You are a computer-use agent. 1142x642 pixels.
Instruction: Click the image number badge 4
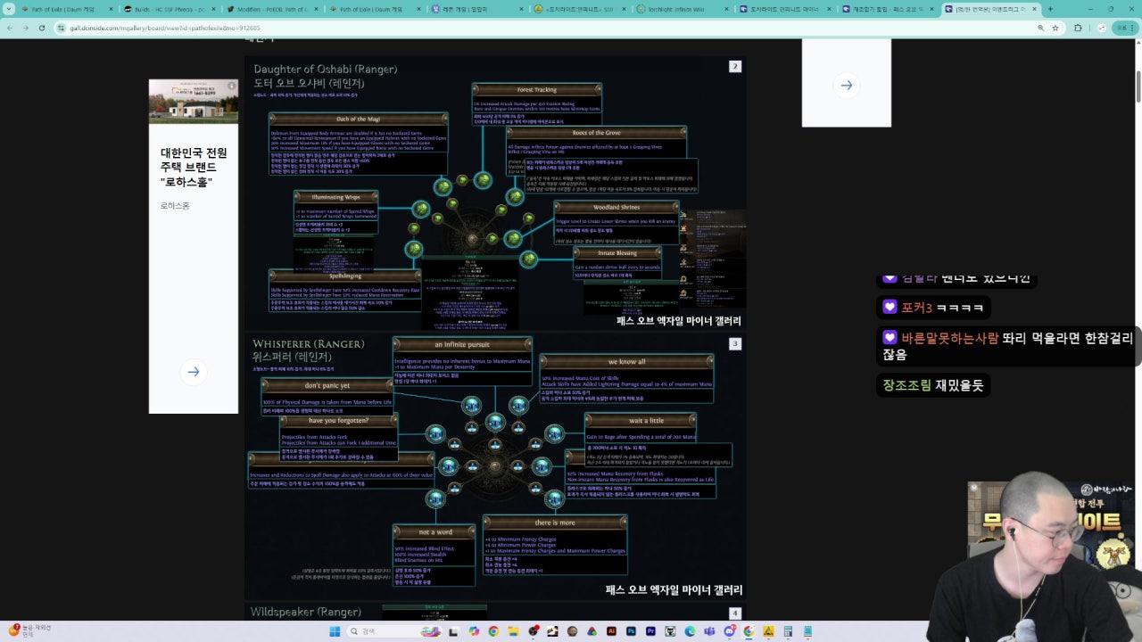point(735,613)
